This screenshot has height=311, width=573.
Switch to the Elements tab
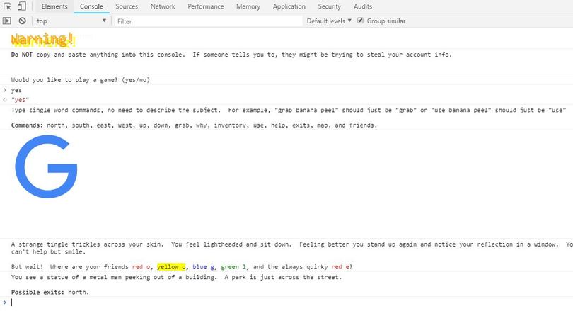click(x=54, y=6)
